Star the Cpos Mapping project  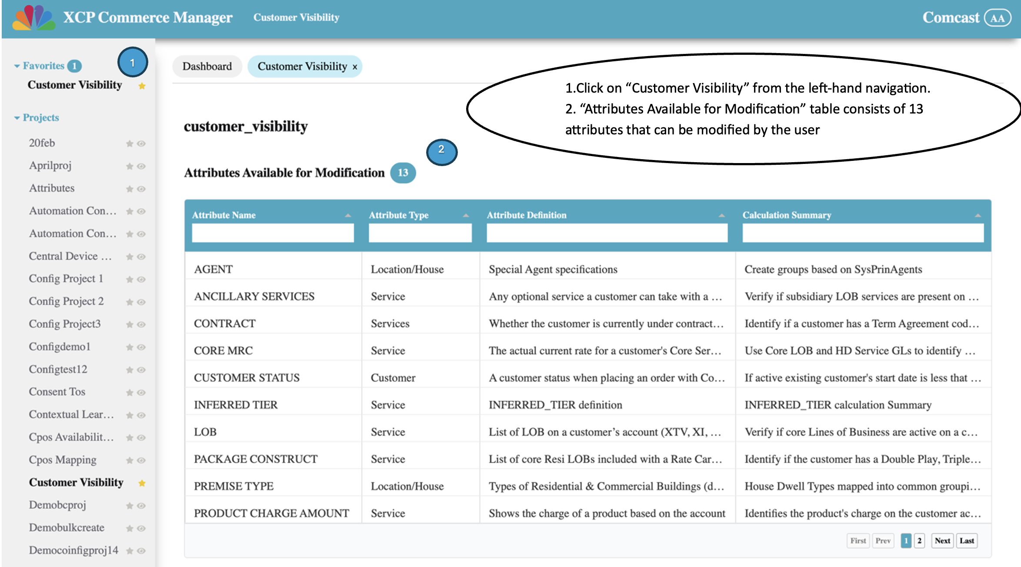129,460
